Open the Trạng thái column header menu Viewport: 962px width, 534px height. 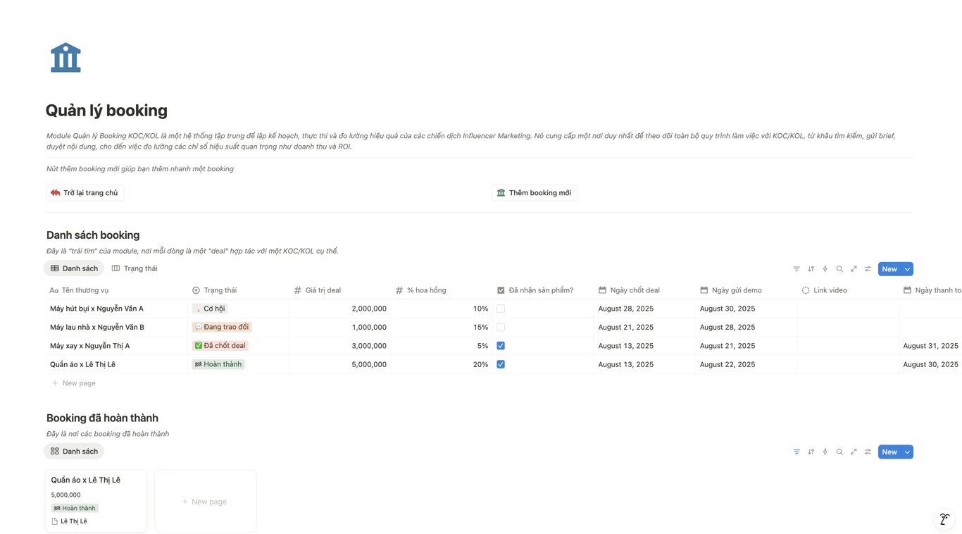[x=238, y=290]
